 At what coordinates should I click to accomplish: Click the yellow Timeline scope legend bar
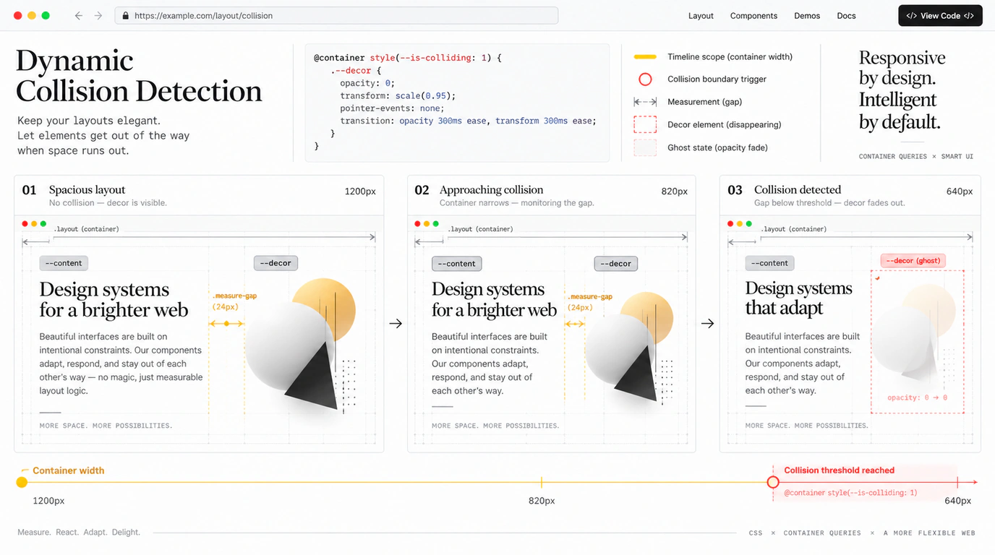pos(645,56)
